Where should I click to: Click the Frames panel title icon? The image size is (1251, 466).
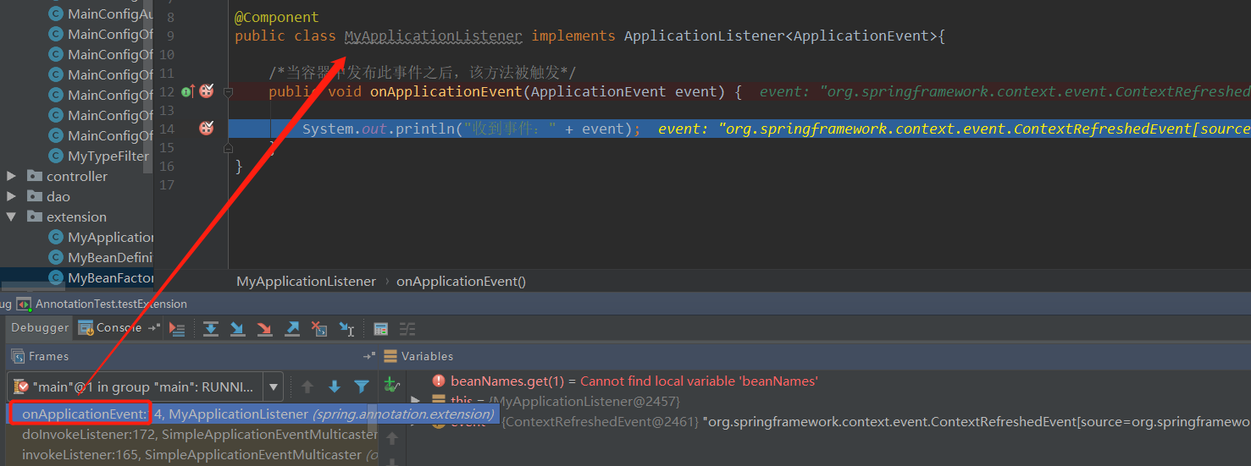tap(18, 357)
